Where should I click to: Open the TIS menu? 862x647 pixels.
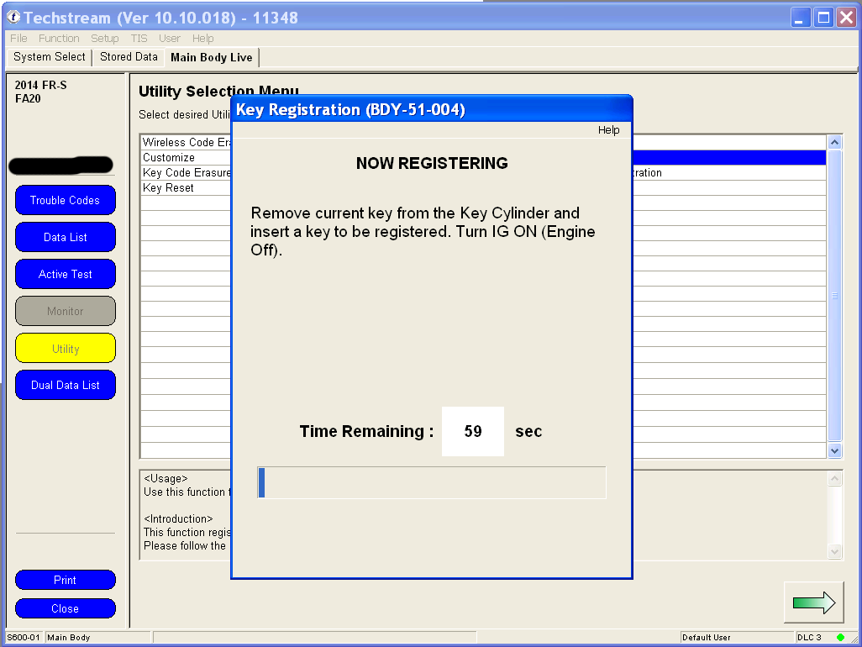pyautogui.click(x=139, y=39)
